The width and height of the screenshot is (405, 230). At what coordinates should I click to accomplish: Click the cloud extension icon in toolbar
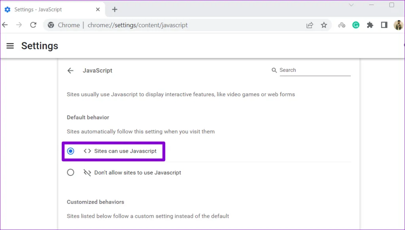point(342,25)
